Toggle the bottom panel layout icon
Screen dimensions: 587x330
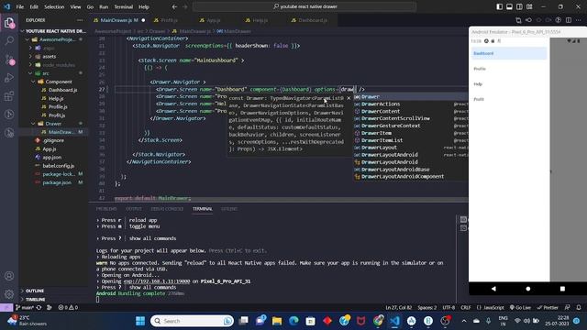[510, 6]
